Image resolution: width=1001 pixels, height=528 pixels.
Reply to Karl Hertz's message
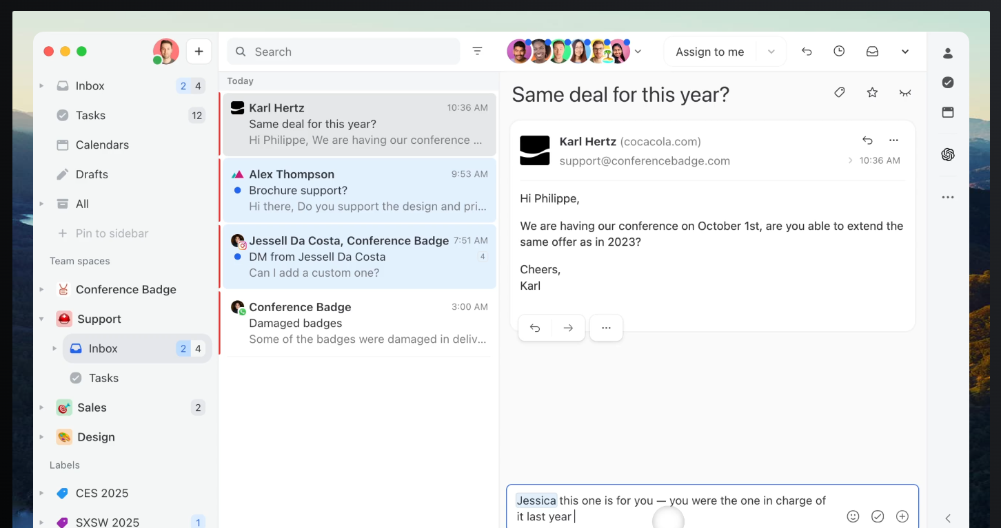[x=535, y=328]
